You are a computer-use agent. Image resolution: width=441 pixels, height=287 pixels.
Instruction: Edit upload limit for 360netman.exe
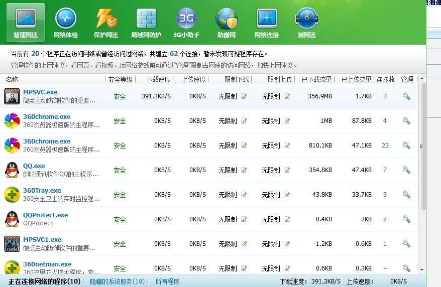[287, 268]
